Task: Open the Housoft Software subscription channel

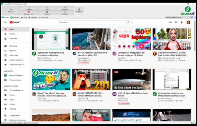Action: tap(15, 75)
